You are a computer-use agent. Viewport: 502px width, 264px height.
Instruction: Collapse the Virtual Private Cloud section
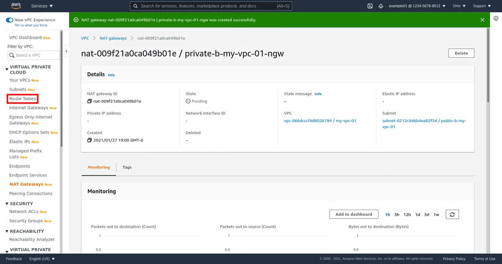[x=7, y=69]
